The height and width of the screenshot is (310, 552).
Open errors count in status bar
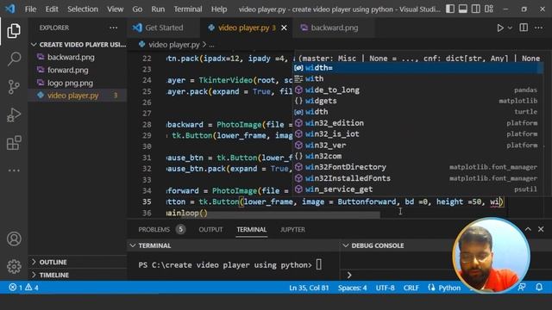pos(16,288)
